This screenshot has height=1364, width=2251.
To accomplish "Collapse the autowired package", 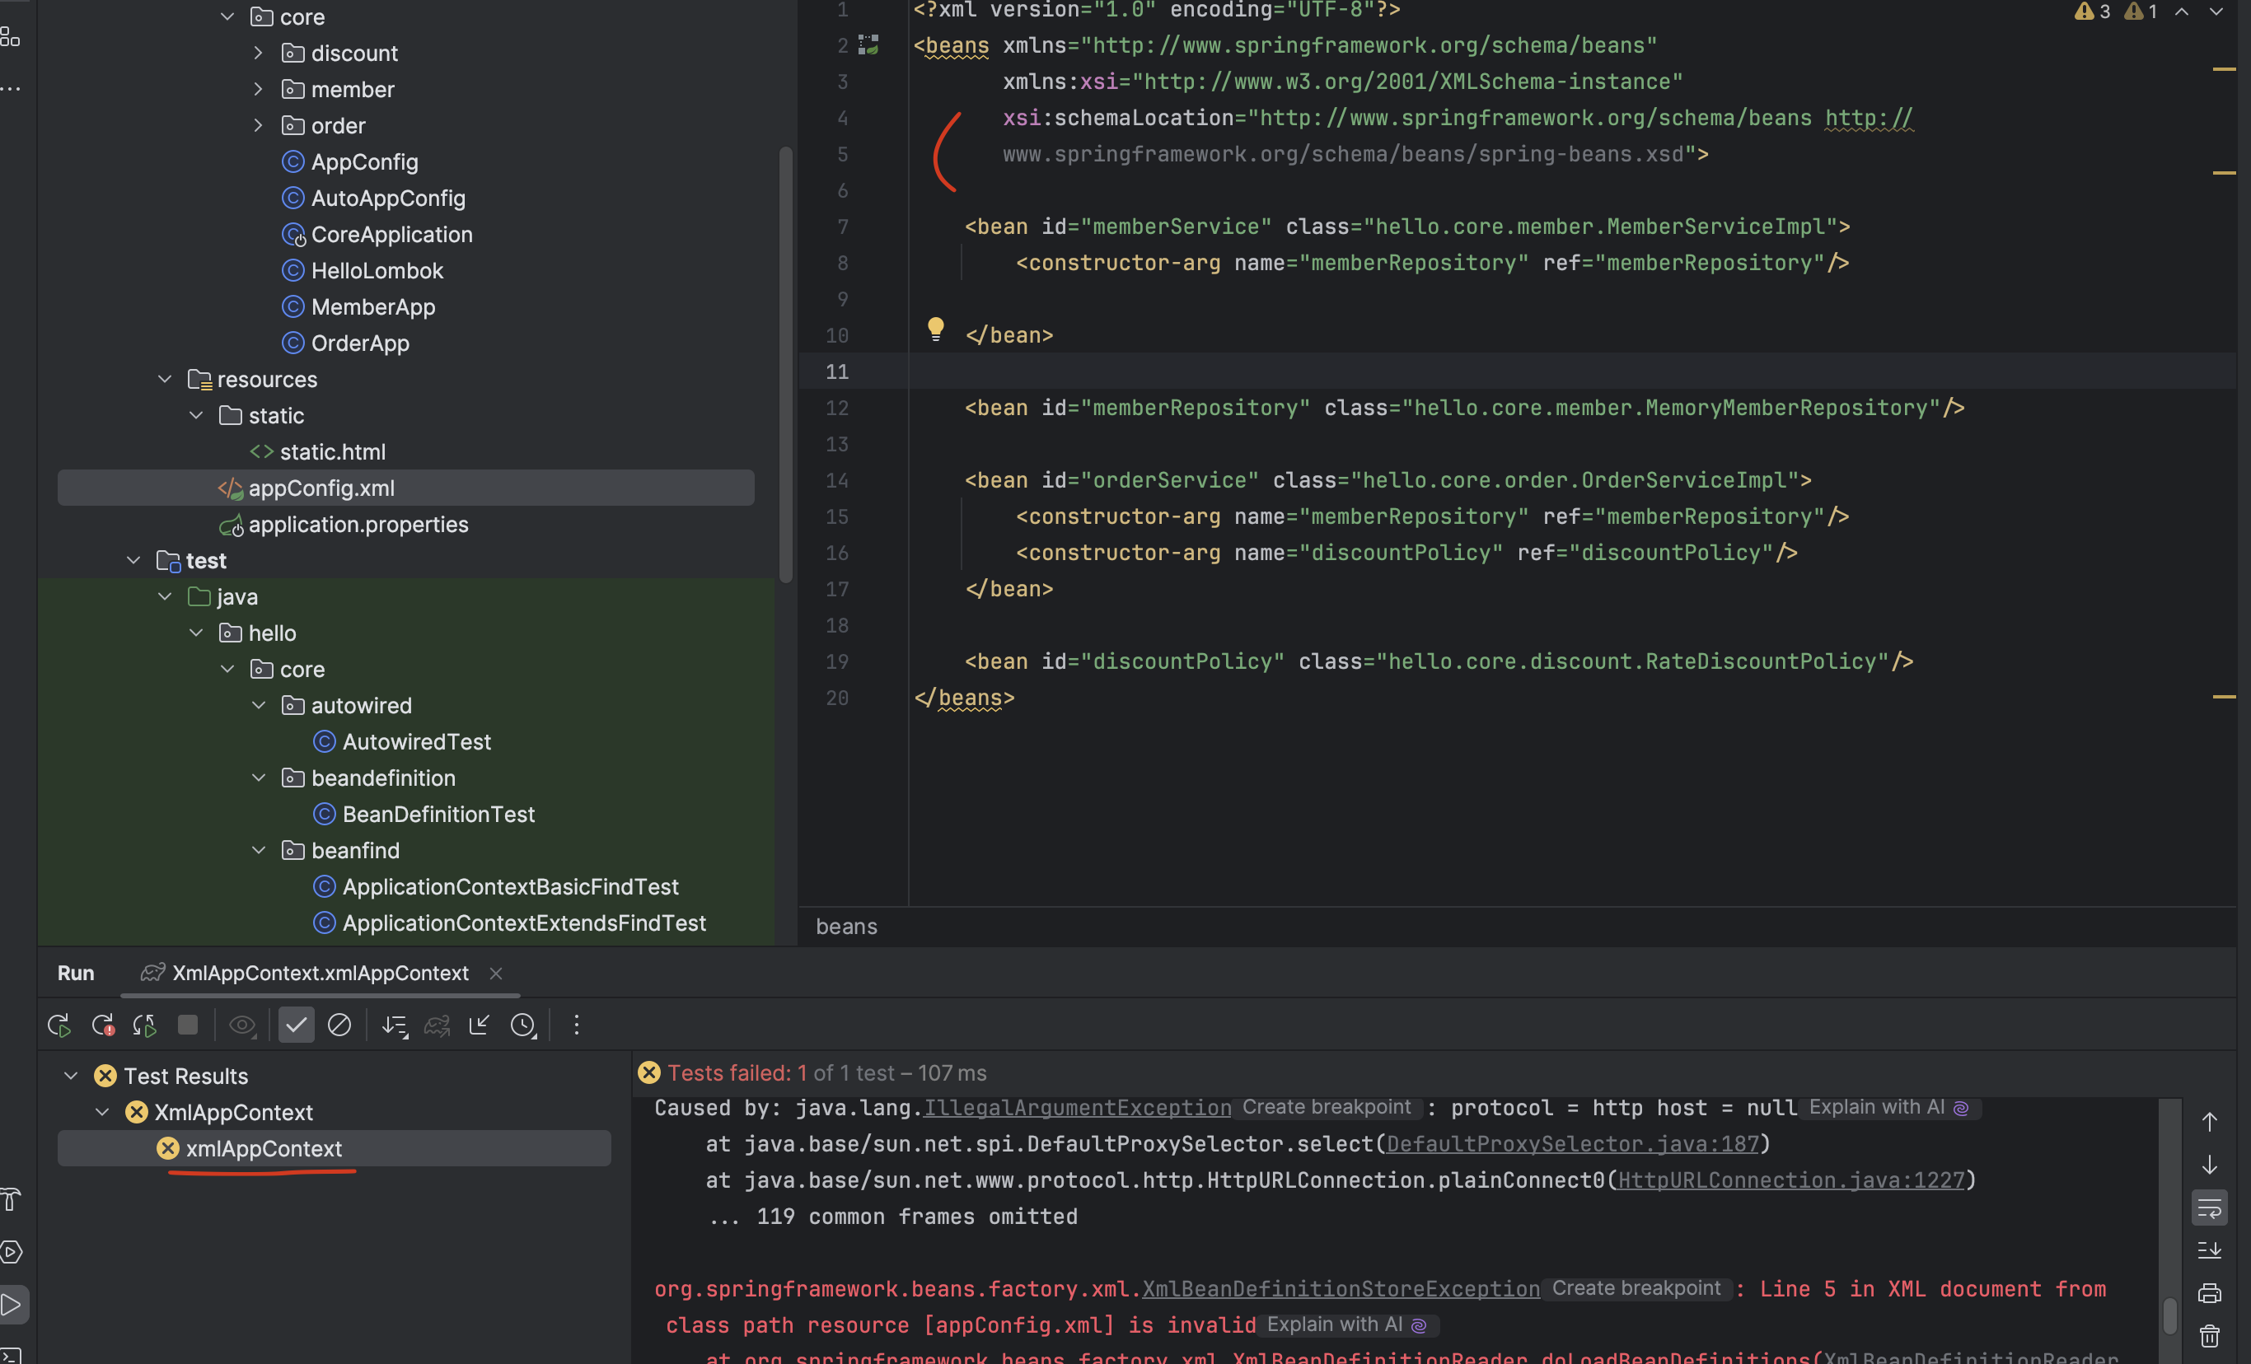I will (x=259, y=706).
